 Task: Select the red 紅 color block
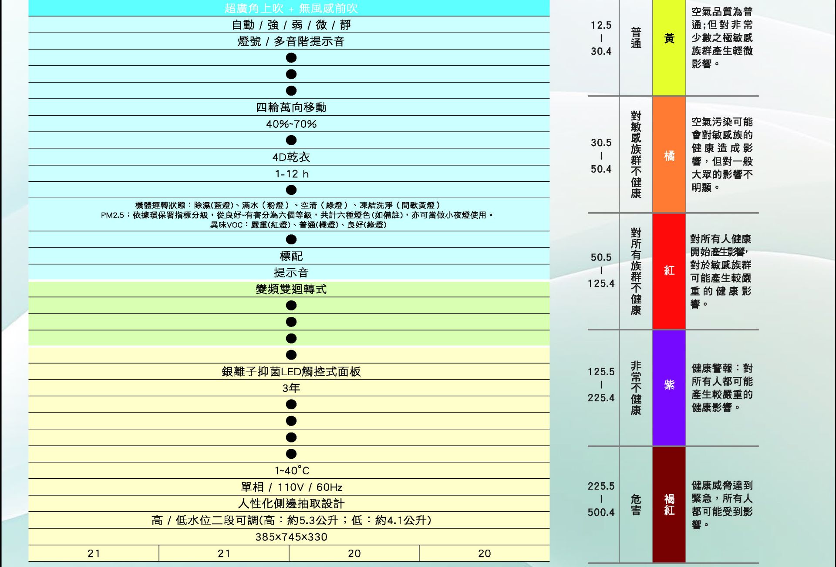point(669,270)
